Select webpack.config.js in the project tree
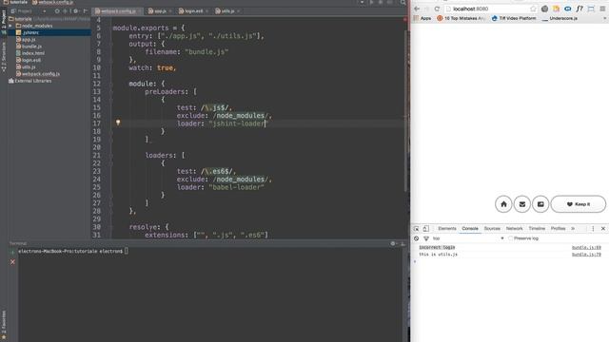 click(38, 74)
